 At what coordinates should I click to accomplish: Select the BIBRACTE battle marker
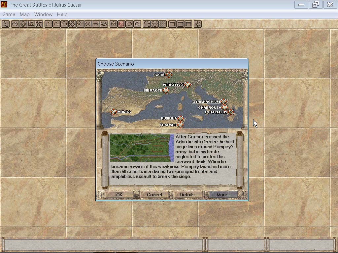[166, 90]
